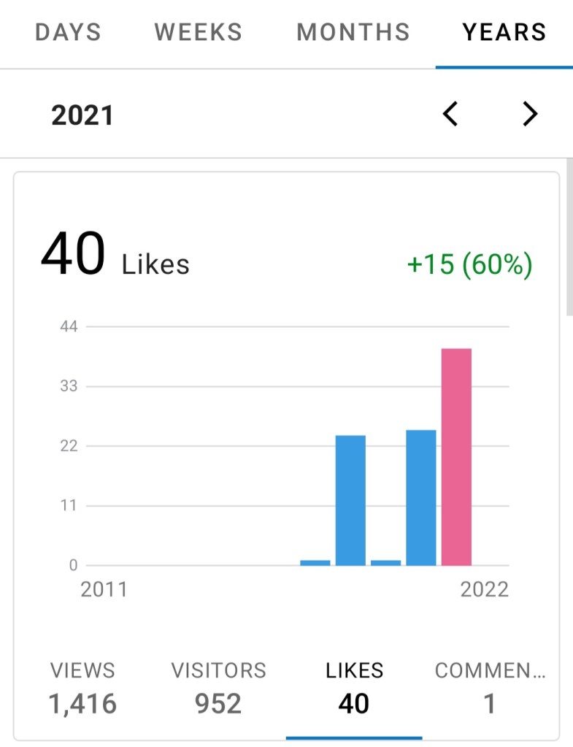573x747 pixels.
Task: Click the tall blue bar near 22
Action: 350,500
